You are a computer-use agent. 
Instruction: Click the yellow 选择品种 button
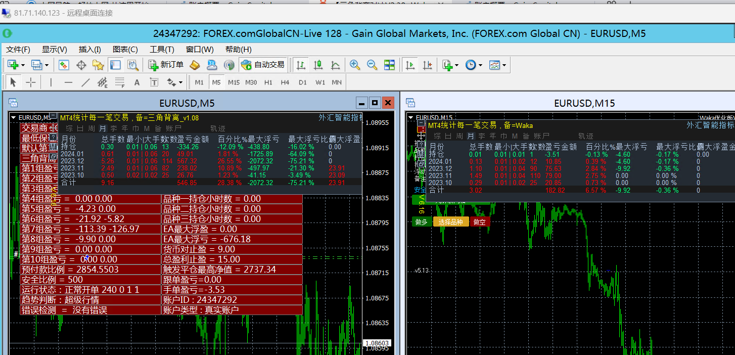[450, 222]
